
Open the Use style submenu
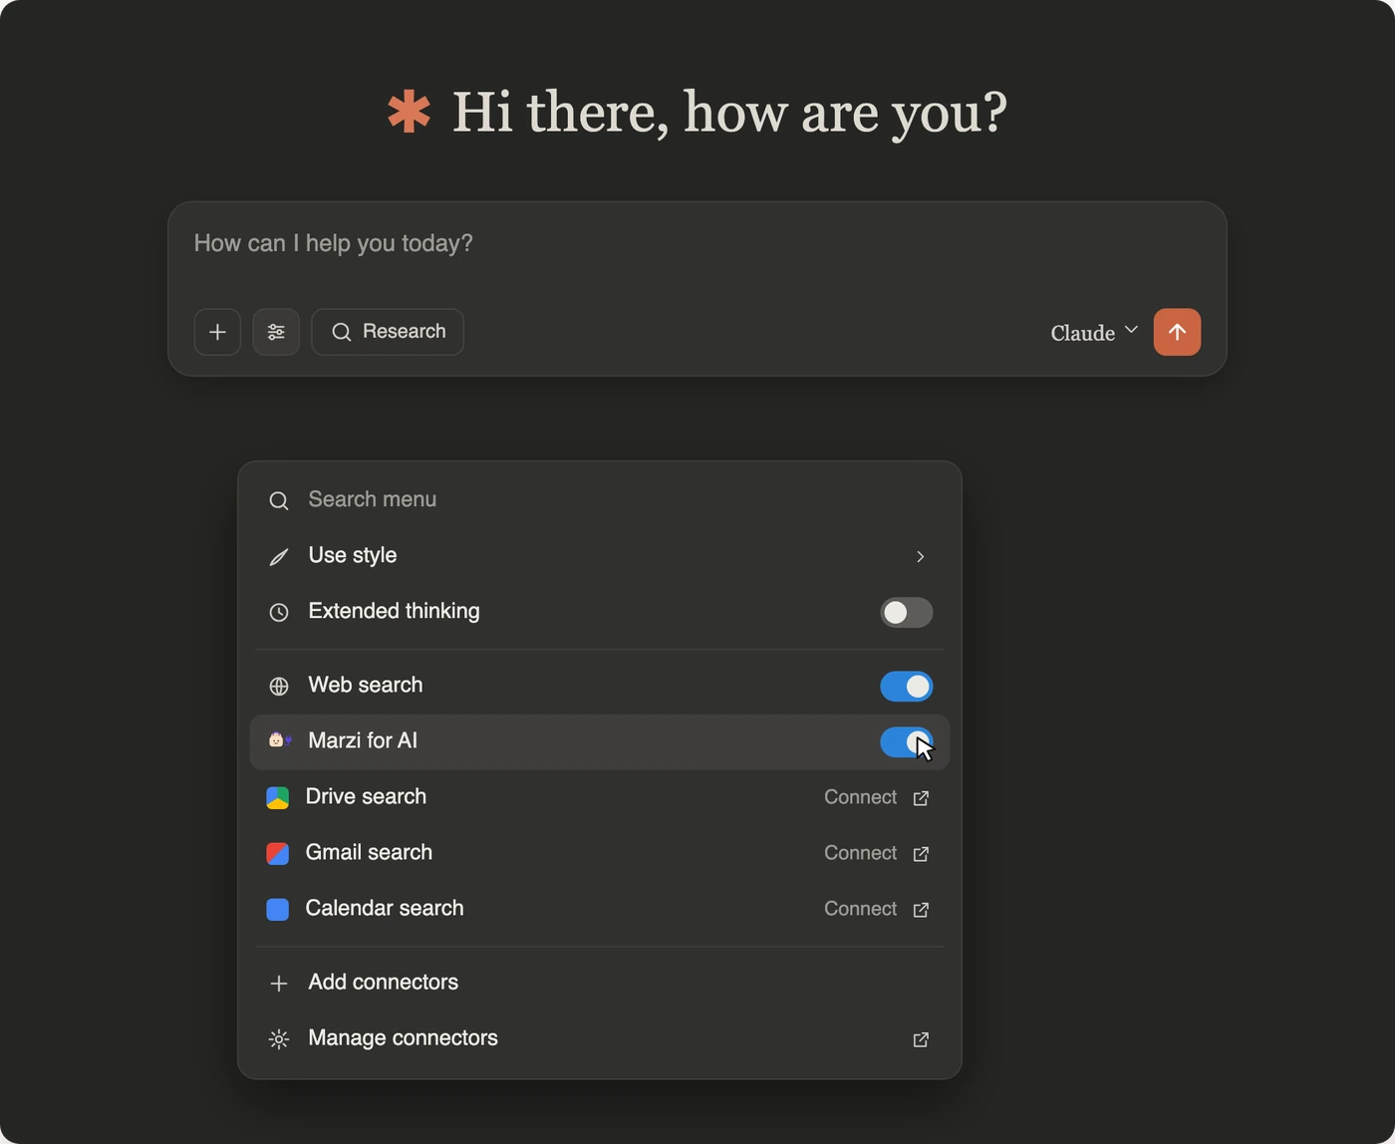click(599, 556)
